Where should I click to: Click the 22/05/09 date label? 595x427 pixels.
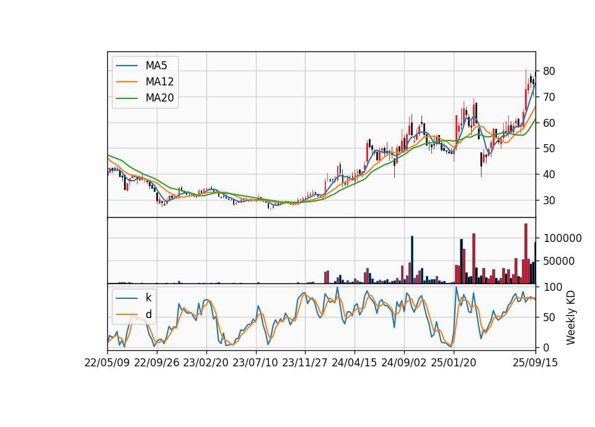[107, 363]
